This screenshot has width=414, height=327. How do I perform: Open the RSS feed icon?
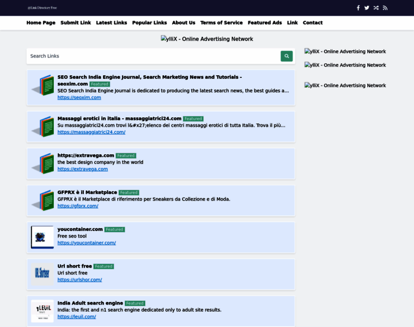pos(385,8)
